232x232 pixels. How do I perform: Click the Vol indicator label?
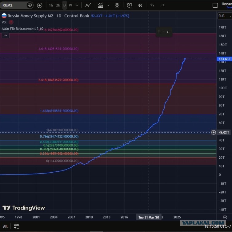tap(4, 22)
